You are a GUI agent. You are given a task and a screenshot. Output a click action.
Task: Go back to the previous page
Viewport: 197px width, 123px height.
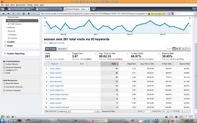click(x=8, y=14)
